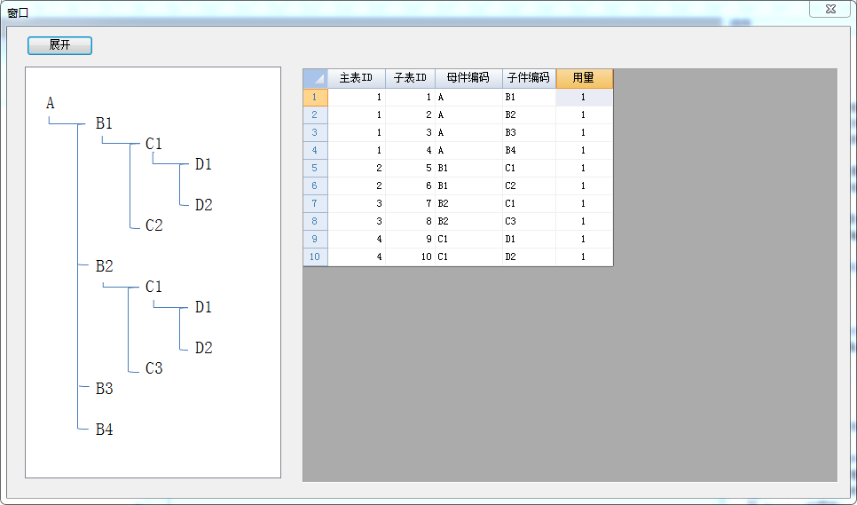Viewport: 857px width, 505px height.
Task: Close the 窗口 window
Action: 830,9
